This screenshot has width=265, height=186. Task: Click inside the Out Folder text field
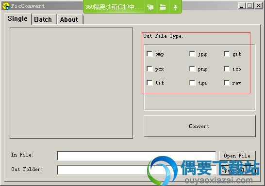[x=136, y=170]
